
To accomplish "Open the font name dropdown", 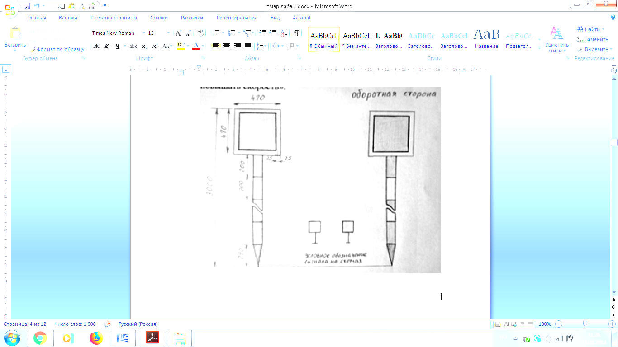I will [x=144, y=33].
